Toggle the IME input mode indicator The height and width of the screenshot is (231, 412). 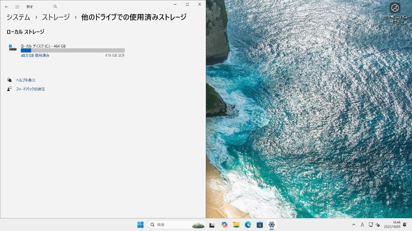click(x=362, y=225)
